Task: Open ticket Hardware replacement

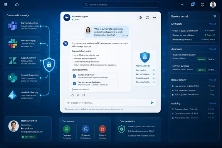Action: point(194,40)
